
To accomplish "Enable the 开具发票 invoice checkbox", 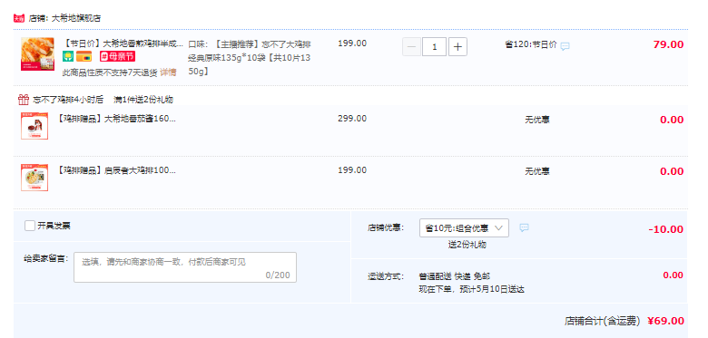I will (x=30, y=226).
